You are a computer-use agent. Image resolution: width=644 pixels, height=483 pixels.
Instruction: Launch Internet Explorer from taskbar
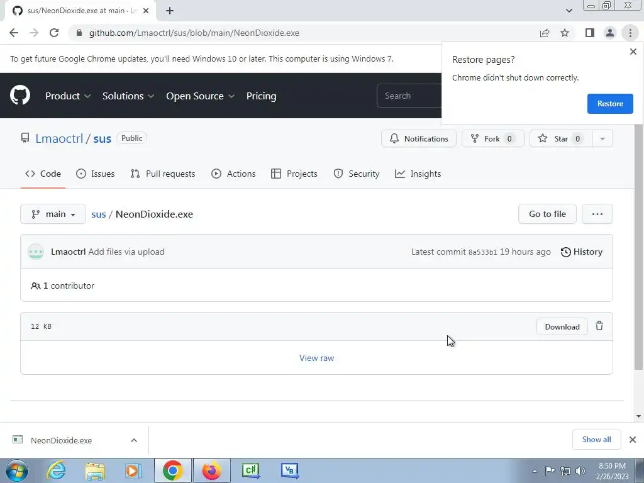[x=56, y=470]
